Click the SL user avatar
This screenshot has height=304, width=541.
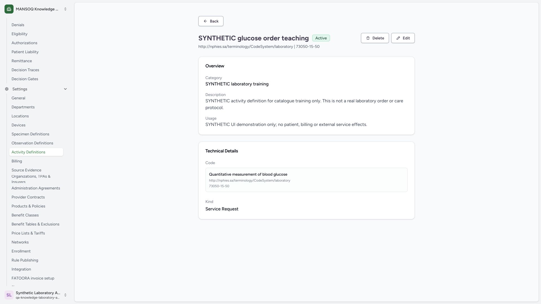9,295
